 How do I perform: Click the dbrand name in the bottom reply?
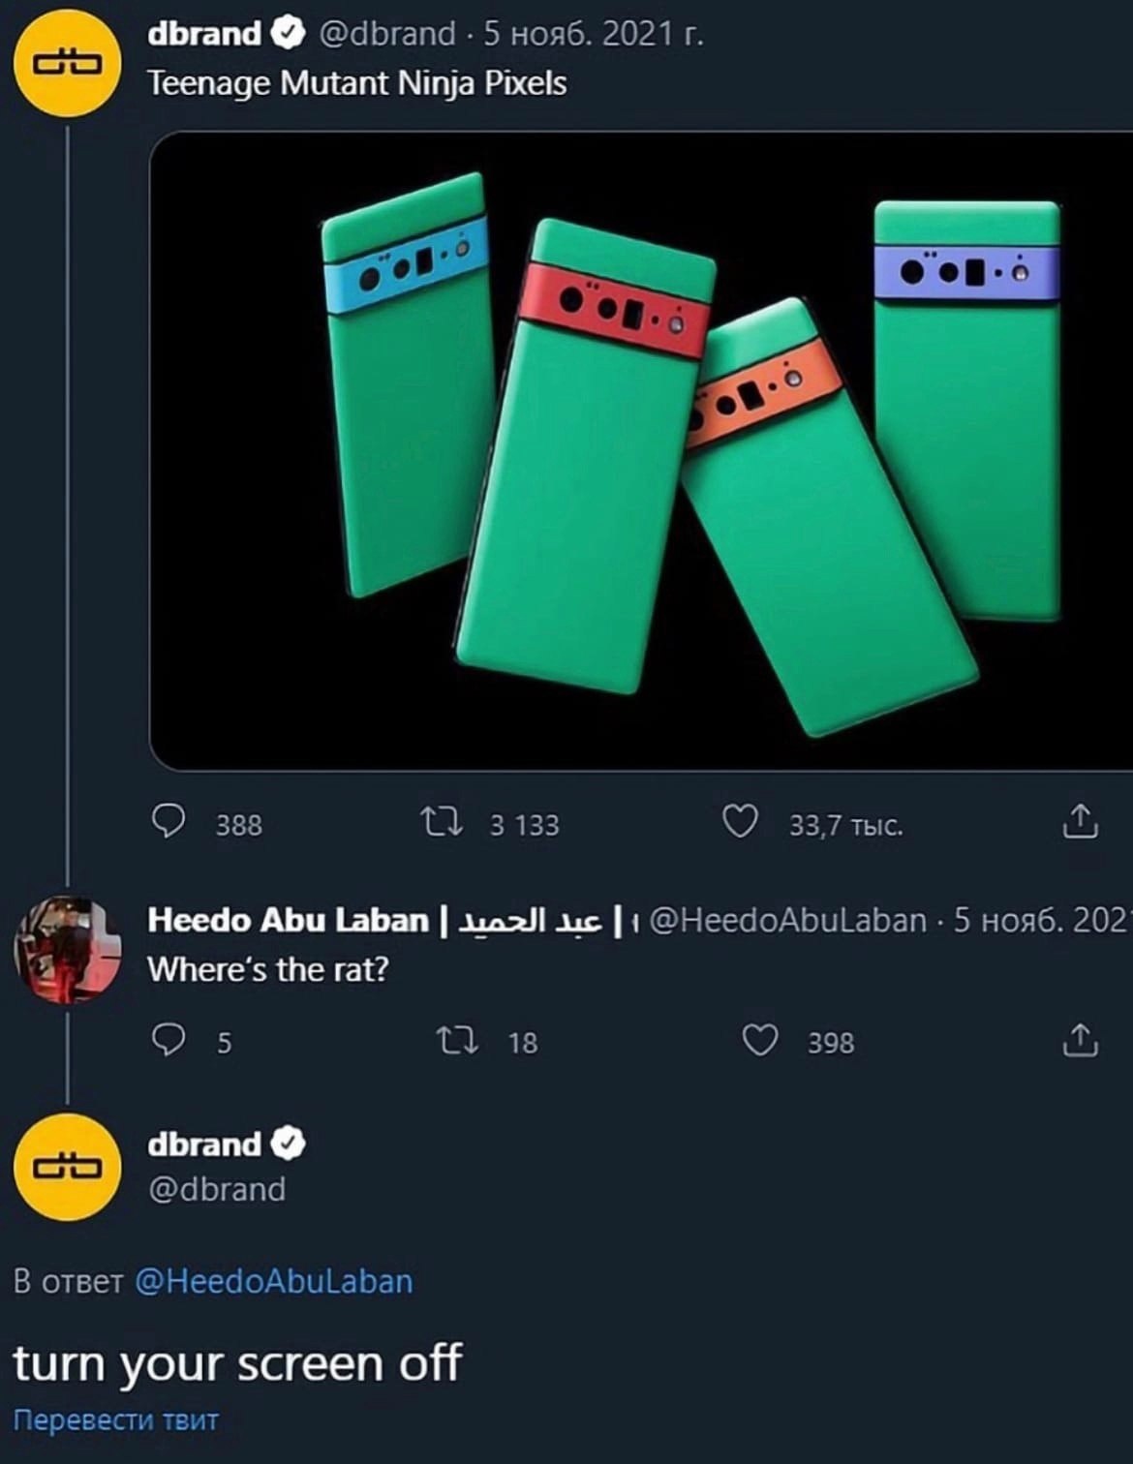tap(204, 1144)
